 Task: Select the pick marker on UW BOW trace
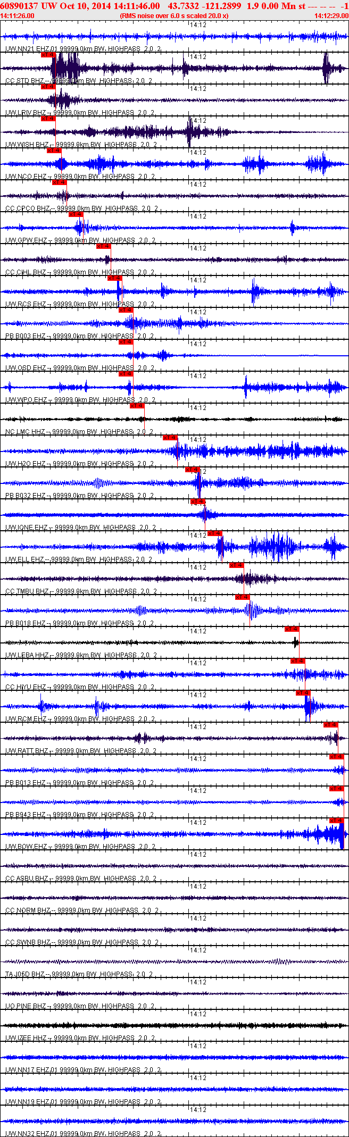(x=337, y=821)
